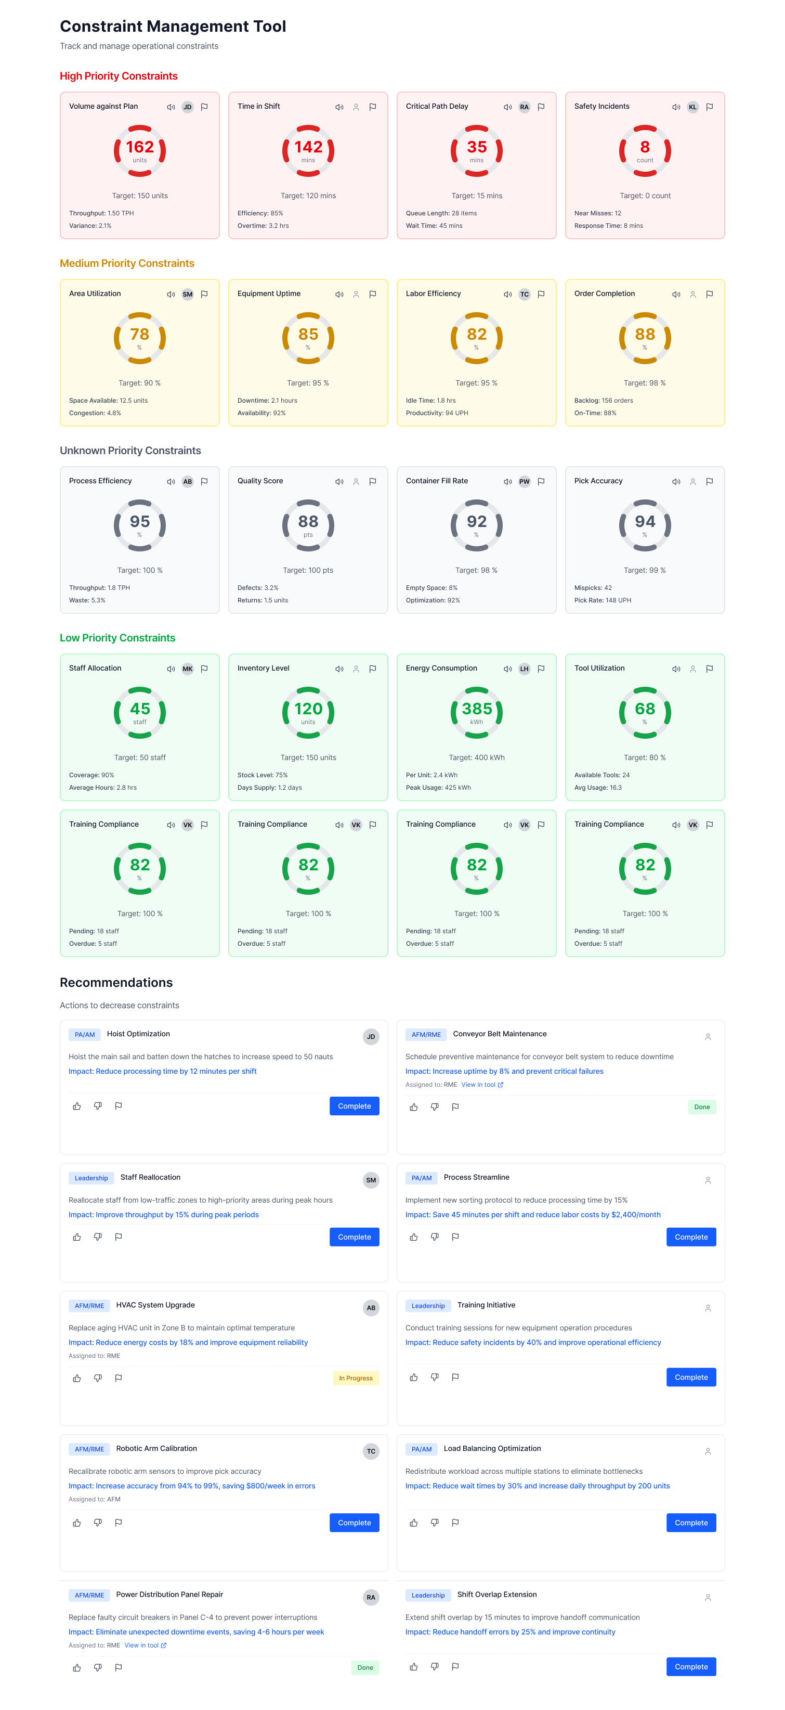This screenshot has height=1710, width=785.
Task: Click the AFM/RME tag on Robotic Arm Calibration
Action: [89, 1449]
